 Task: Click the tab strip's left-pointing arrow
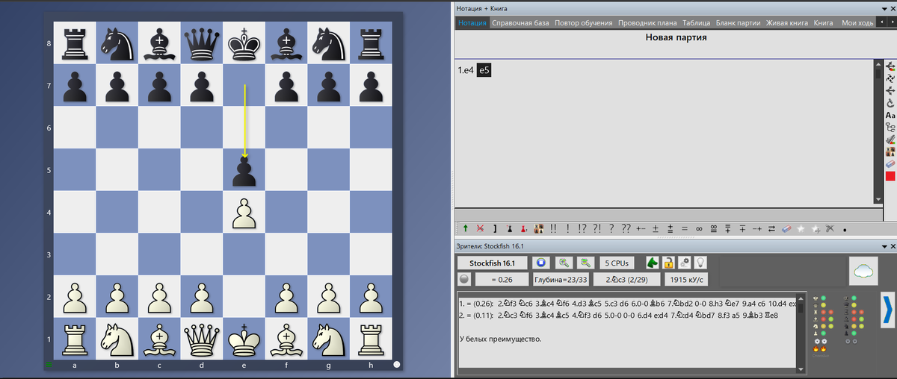tap(881, 22)
